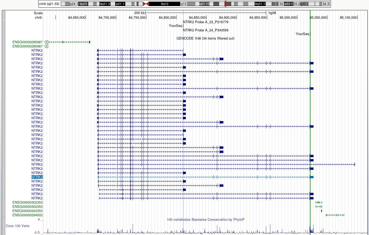Click double-arrow icon on top ENSG00000285987 transcript

click(46, 42)
